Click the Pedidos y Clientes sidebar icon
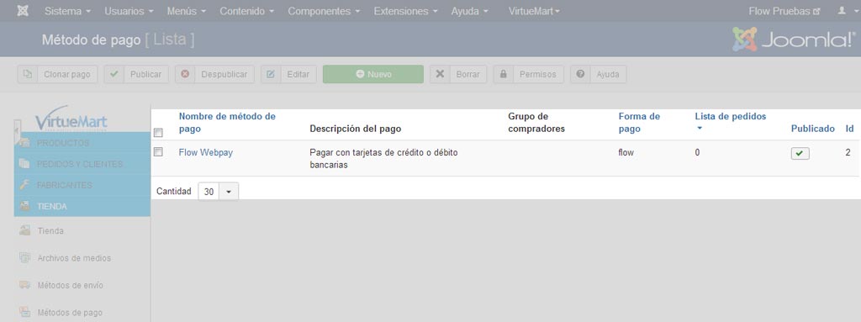The image size is (861, 322). point(24,164)
